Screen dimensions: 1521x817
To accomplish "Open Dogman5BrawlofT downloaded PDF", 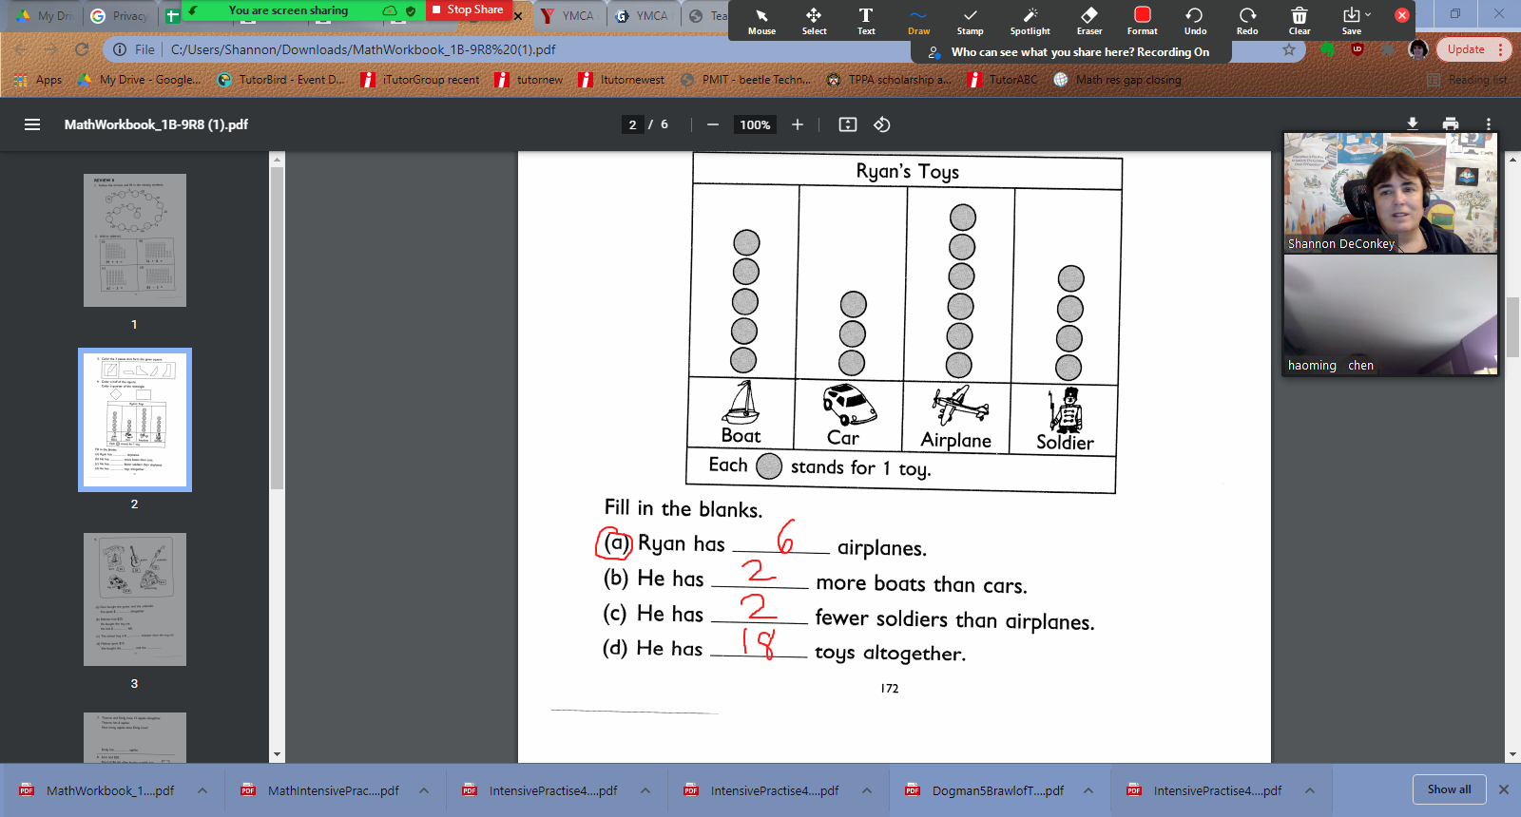I will [986, 790].
